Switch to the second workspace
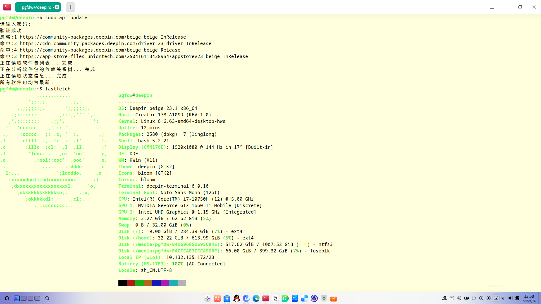 click(24, 298)
